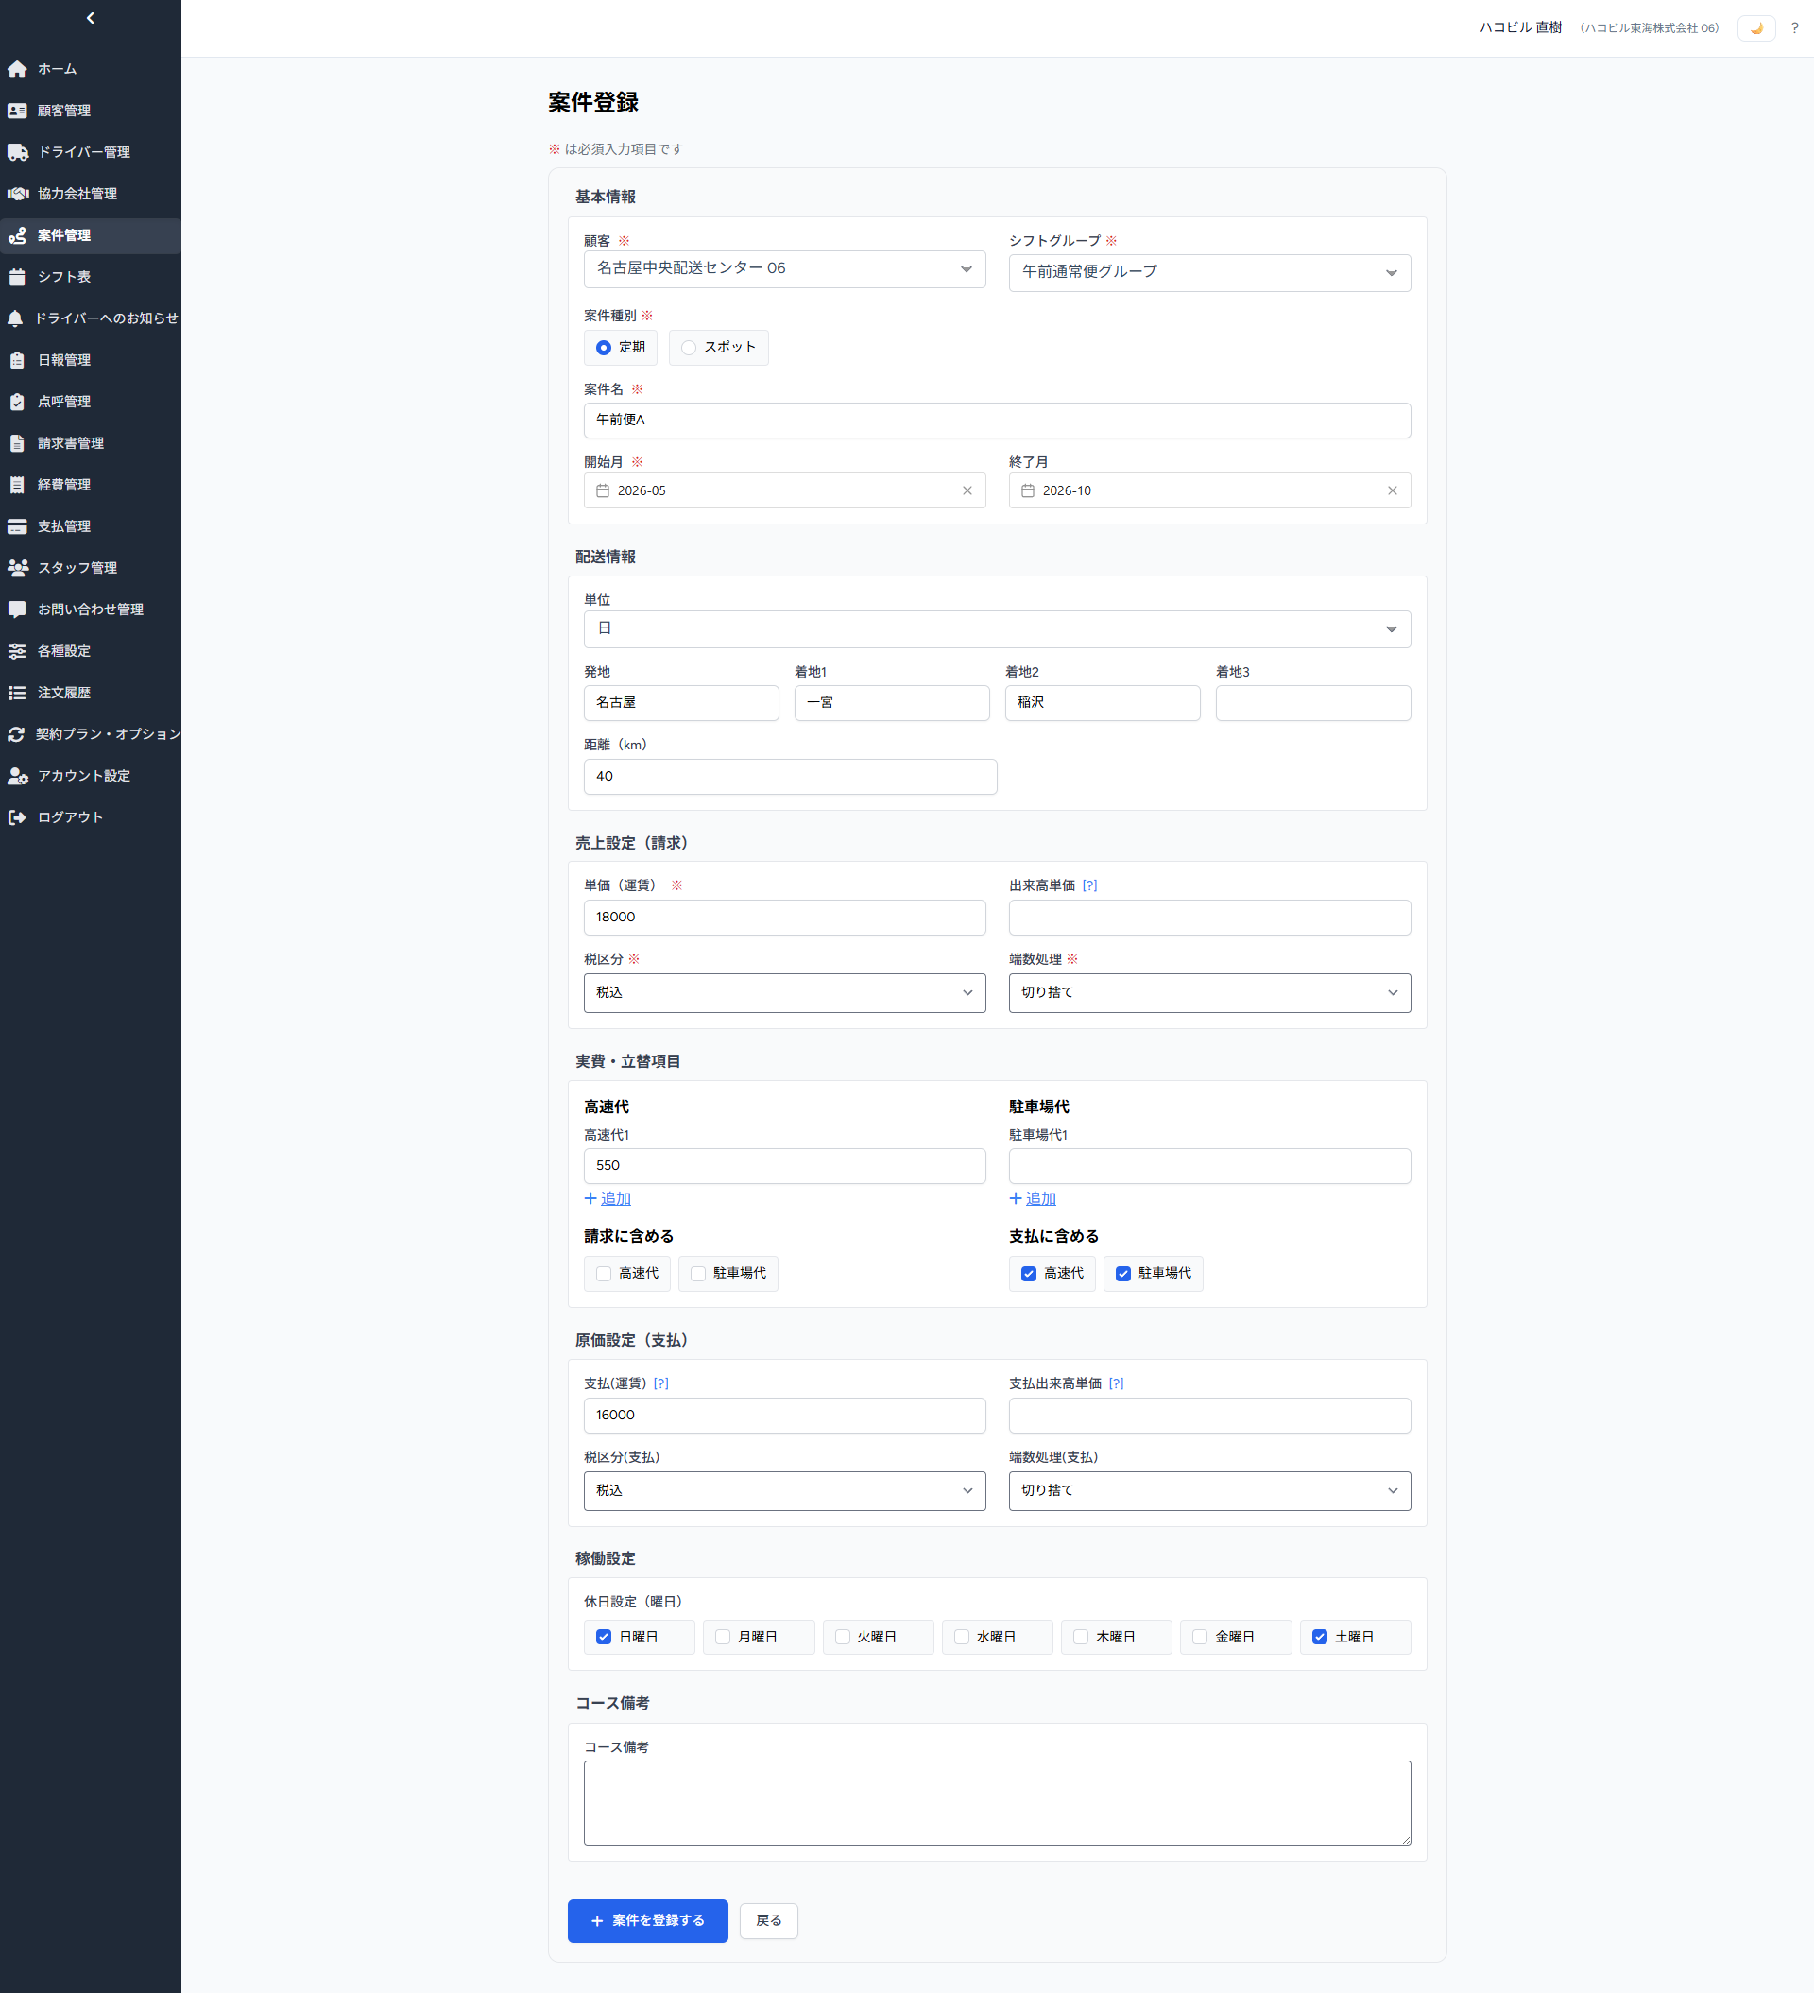
Task: Click the payment management card icon
Action: [17, 526]
